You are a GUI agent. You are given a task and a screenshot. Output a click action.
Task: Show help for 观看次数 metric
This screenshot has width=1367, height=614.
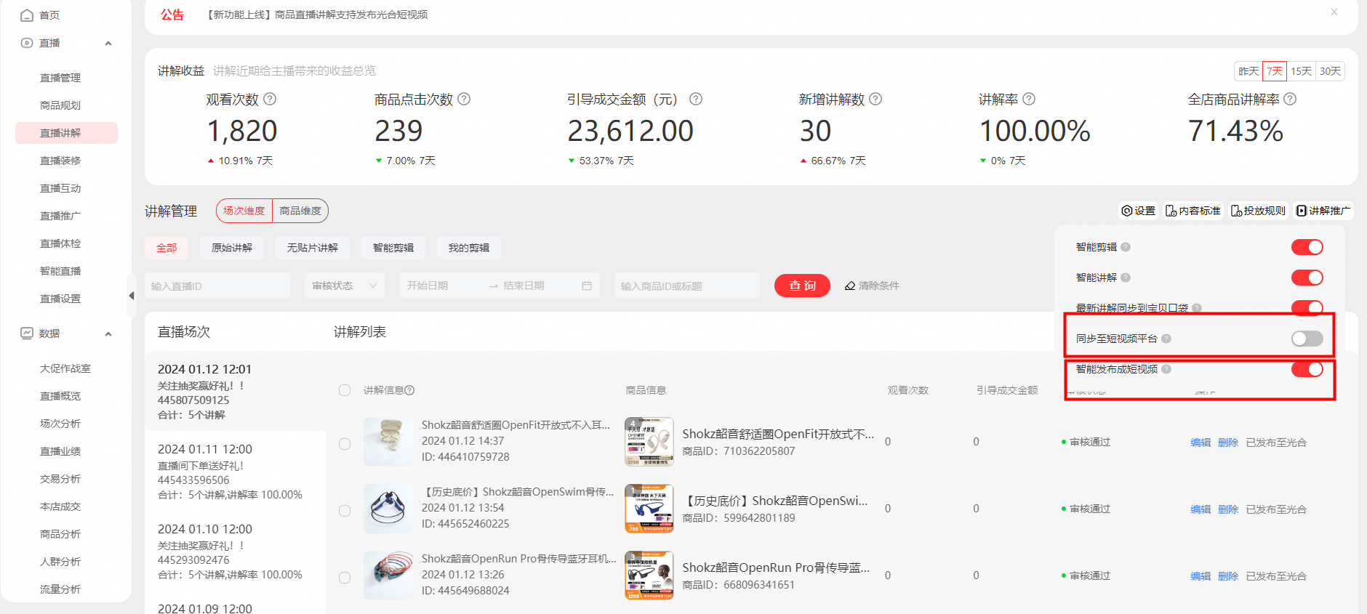[270, 99]
